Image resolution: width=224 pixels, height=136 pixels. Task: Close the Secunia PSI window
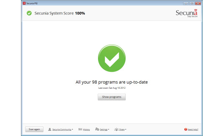[x=198, y=3]
